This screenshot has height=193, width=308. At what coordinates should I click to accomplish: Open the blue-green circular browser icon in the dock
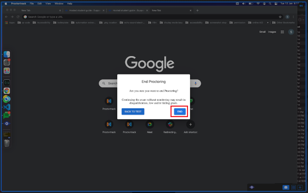coord(7,99)
